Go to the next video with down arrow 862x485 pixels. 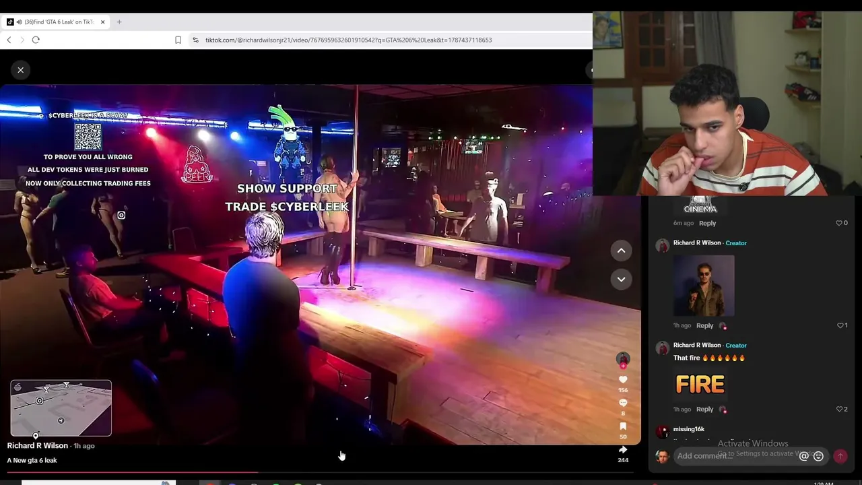tap(621, 279)
